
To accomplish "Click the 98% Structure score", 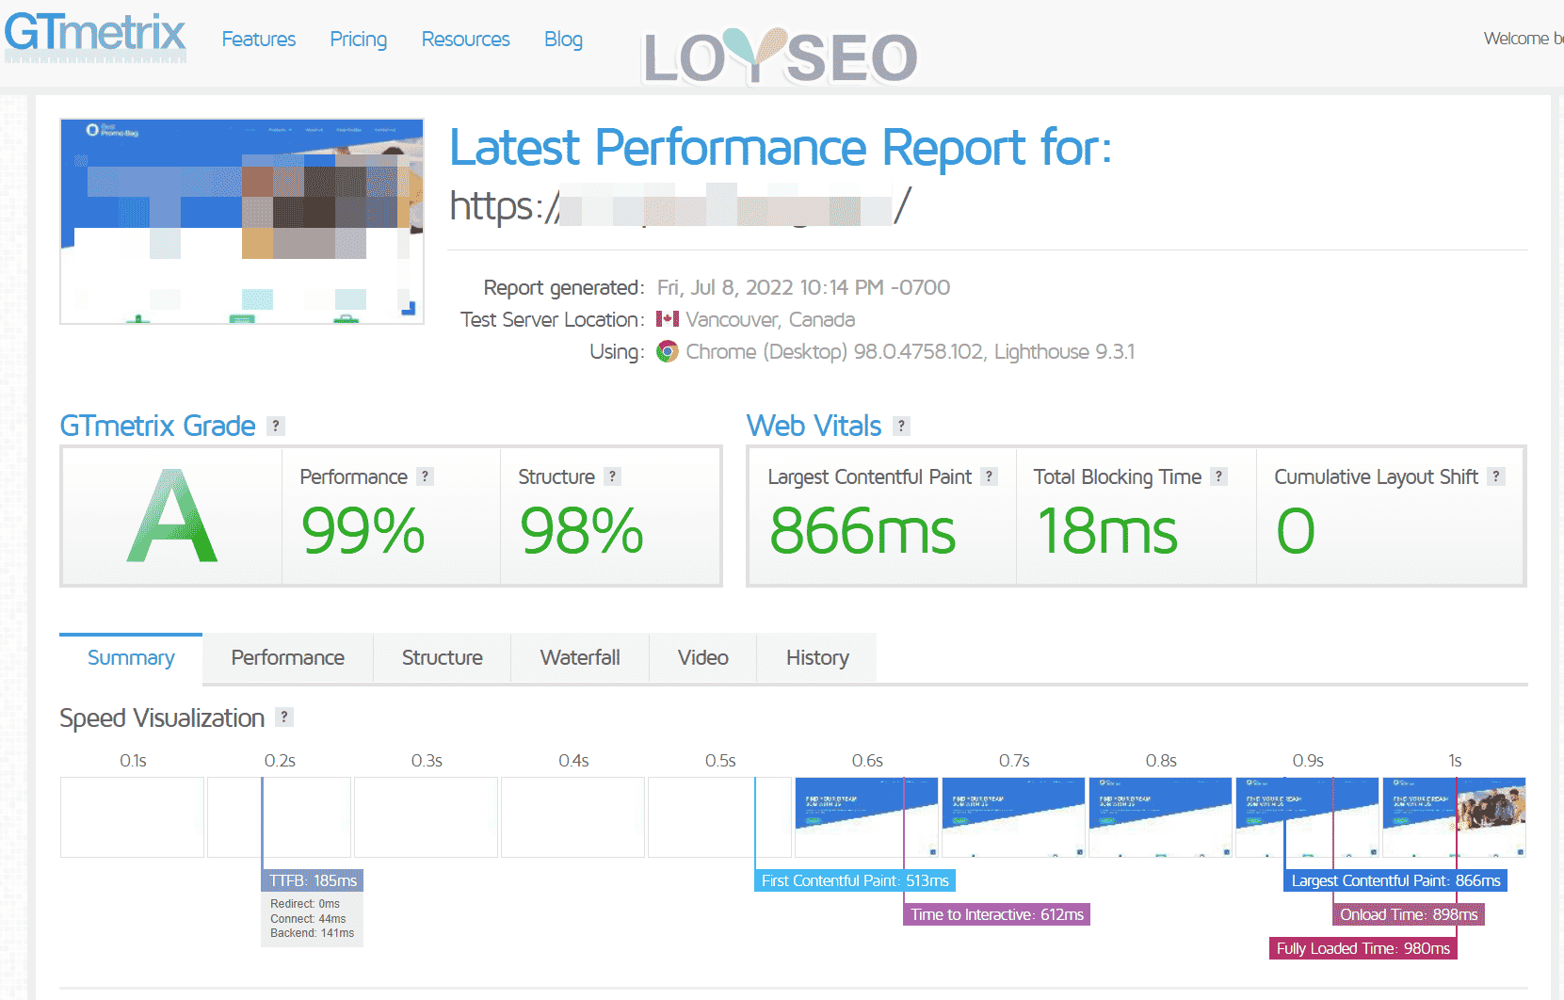I will (582, 531).
